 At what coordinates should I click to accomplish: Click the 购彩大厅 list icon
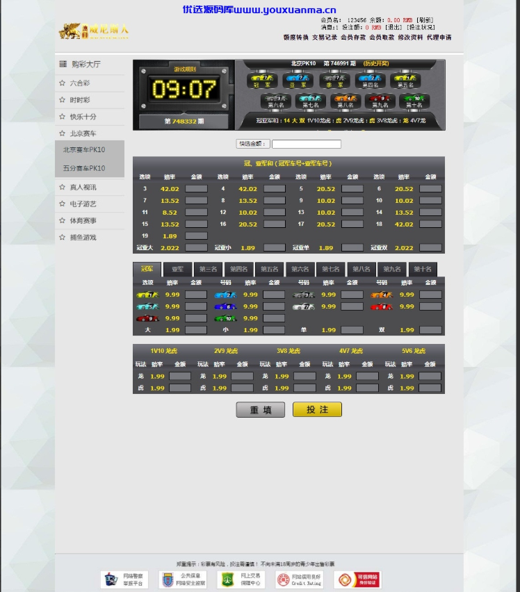63,64
